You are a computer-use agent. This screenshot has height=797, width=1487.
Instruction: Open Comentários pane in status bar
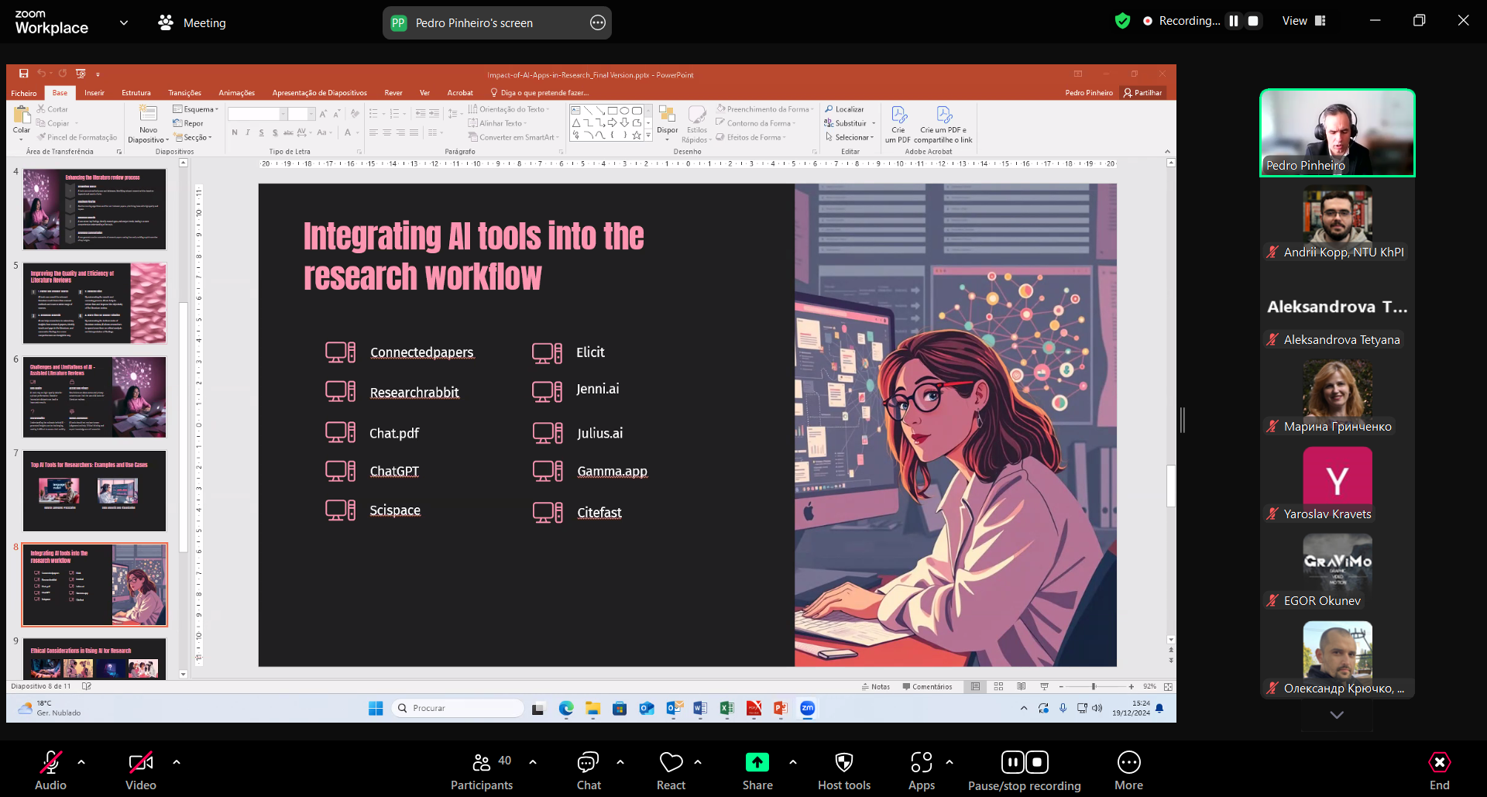coord(927,686)
